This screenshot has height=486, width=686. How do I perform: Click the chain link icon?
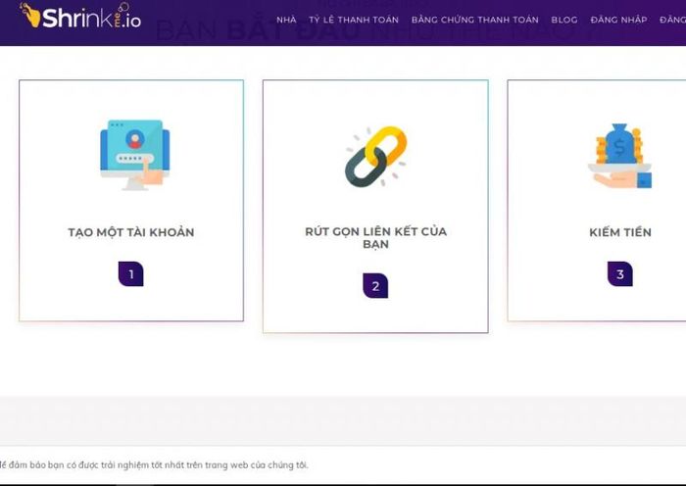point(376,157)
